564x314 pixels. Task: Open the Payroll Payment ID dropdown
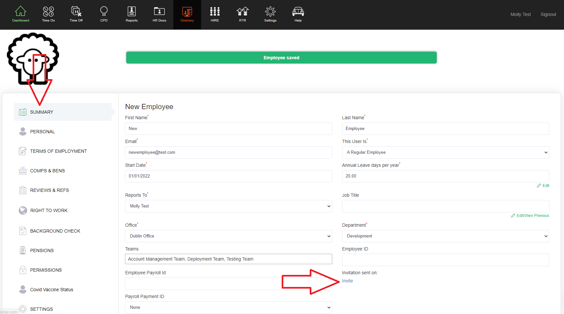228,307
